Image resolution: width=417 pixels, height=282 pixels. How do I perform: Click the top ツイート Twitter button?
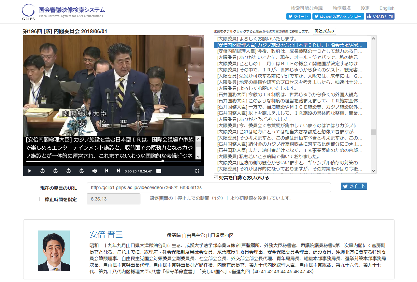click(x=298, y=16)
